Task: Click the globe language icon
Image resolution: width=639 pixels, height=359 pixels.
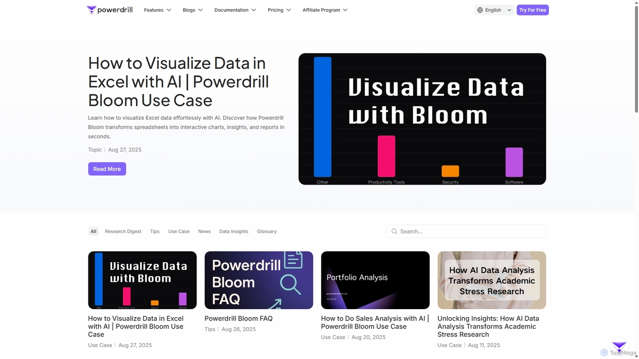Action: coord(480,10)
